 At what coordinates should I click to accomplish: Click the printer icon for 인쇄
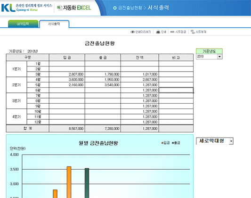158,32
